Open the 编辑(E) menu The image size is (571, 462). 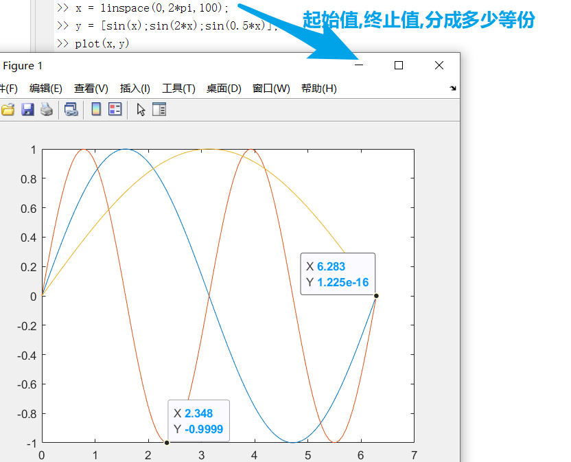[46, 89]
